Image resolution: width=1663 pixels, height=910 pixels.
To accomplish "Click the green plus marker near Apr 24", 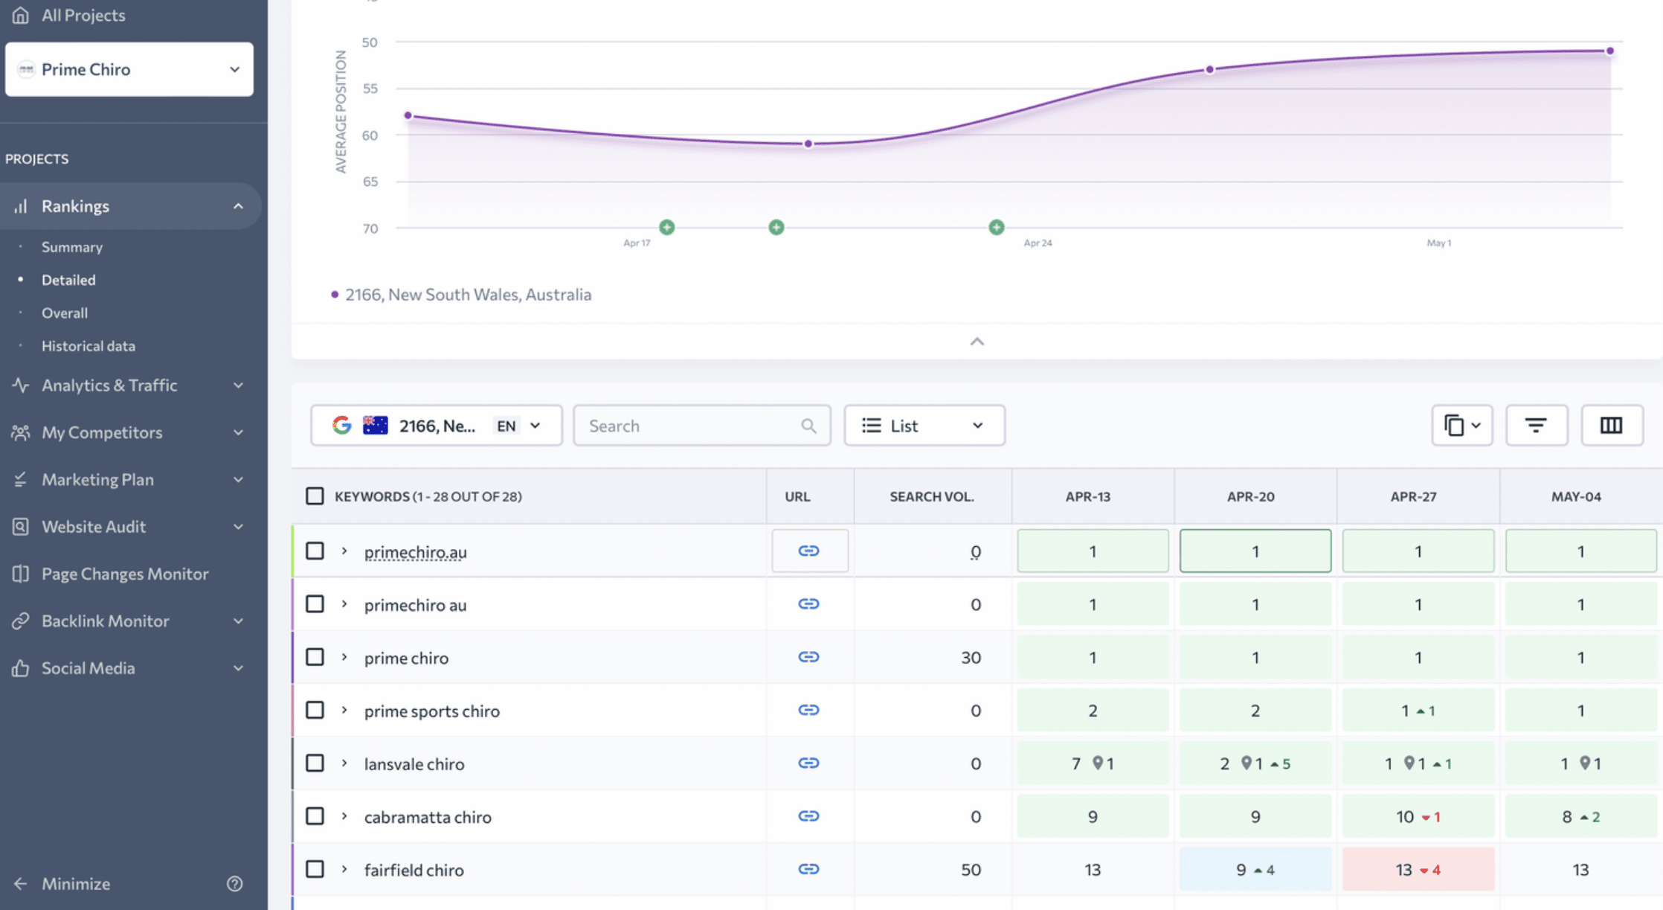I will 997,227.
